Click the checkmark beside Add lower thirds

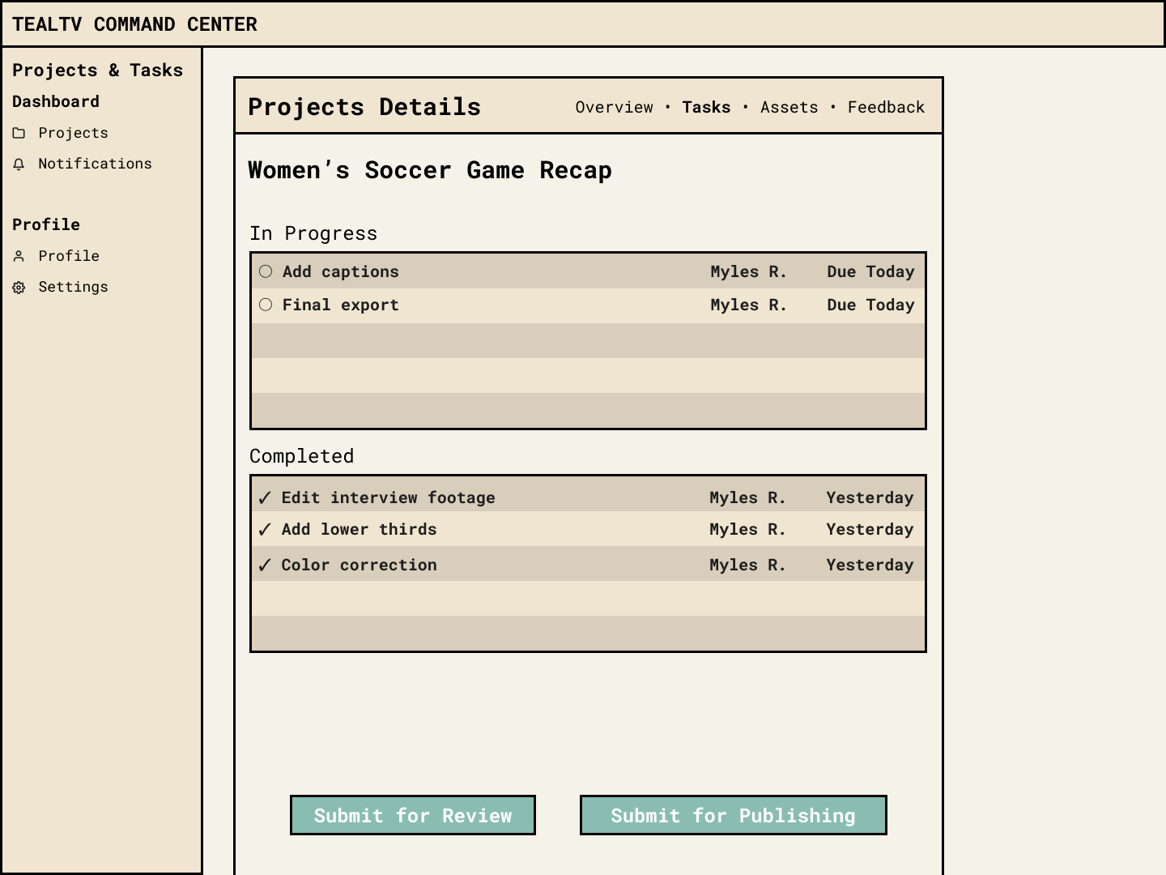(x=264, y=530)
